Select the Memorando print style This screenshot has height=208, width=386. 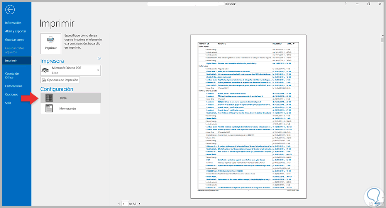(71, 108)
